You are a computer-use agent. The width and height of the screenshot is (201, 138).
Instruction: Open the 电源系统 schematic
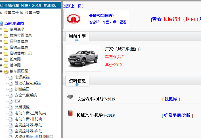pyautogui.click(x=22, y=77)
